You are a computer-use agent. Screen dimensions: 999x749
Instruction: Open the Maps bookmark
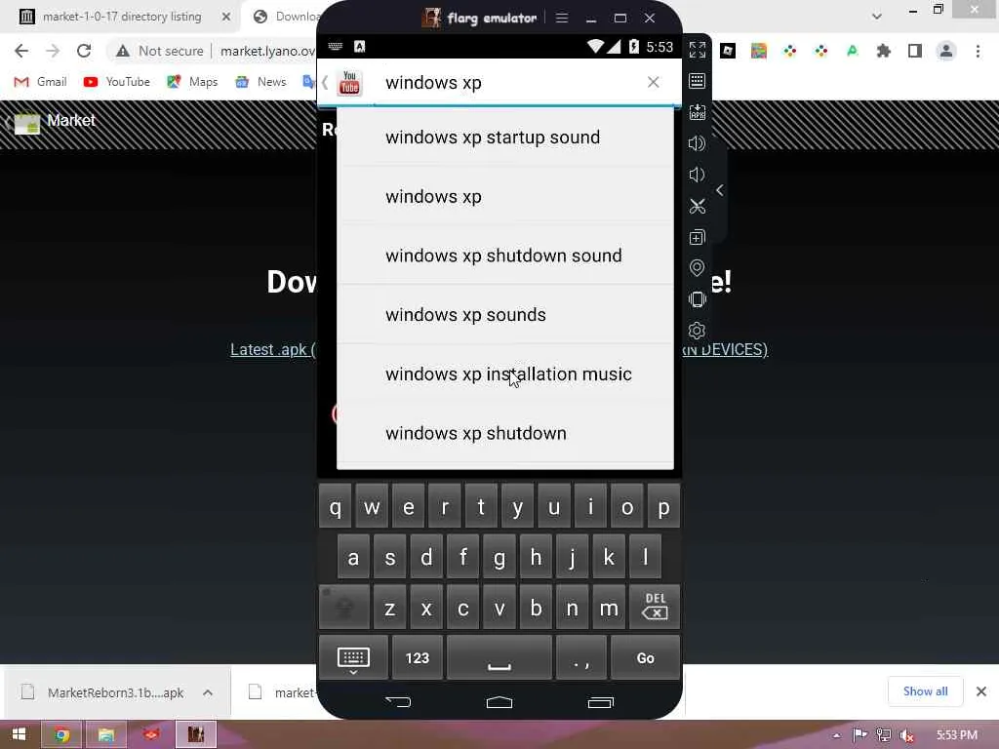(192, 82)
